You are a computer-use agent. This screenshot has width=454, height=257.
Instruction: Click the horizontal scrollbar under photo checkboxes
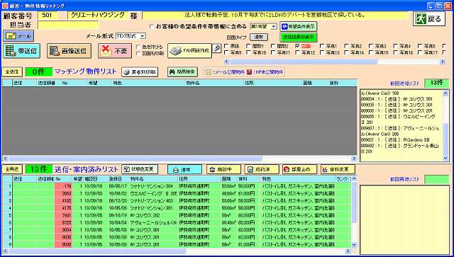point(335,62)
